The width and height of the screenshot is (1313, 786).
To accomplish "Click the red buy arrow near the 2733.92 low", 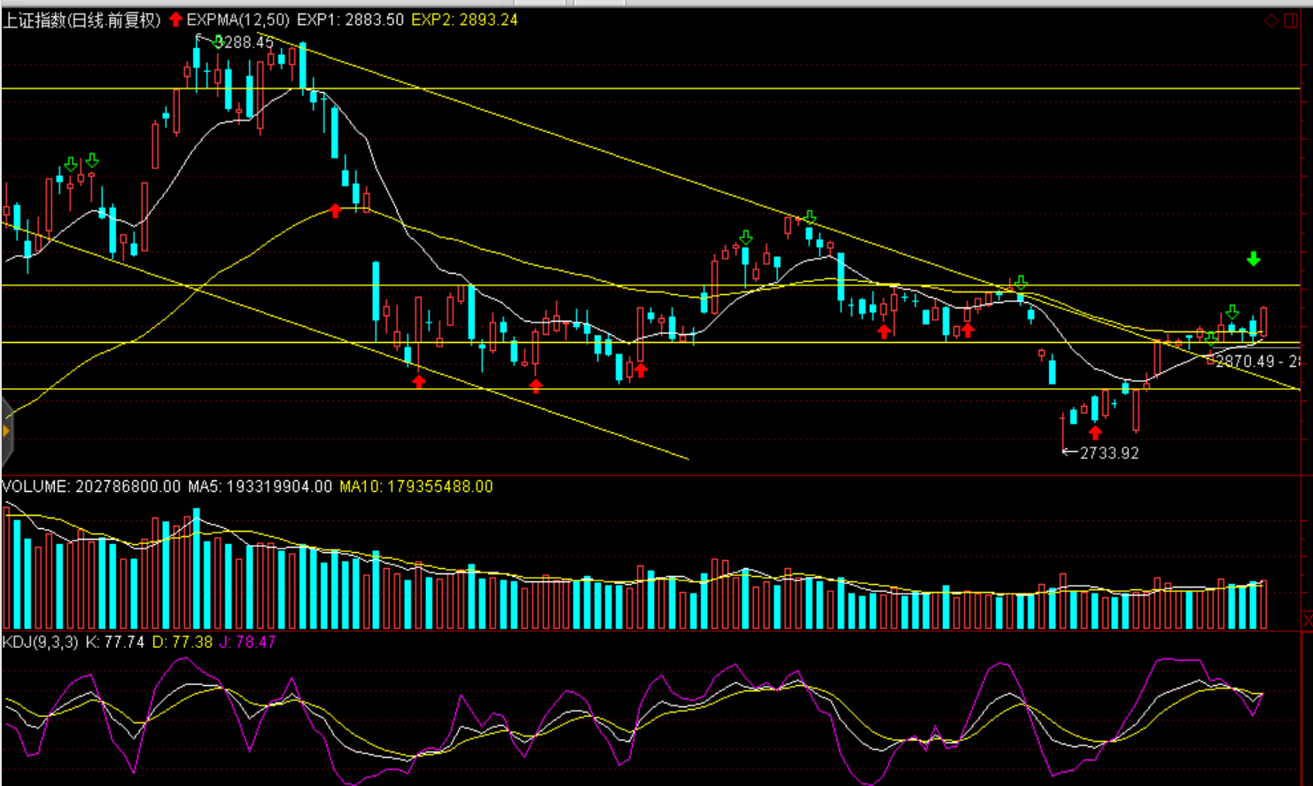I will tap(1096, 432).
